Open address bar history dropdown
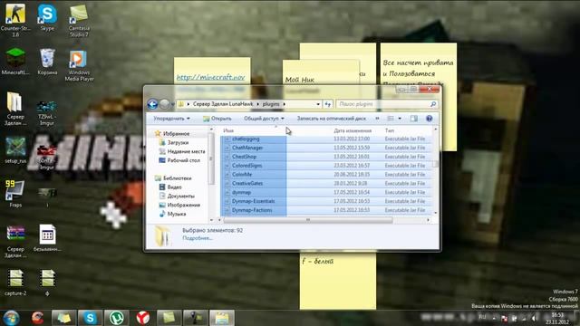580x326 pixels. click(318, 104)
